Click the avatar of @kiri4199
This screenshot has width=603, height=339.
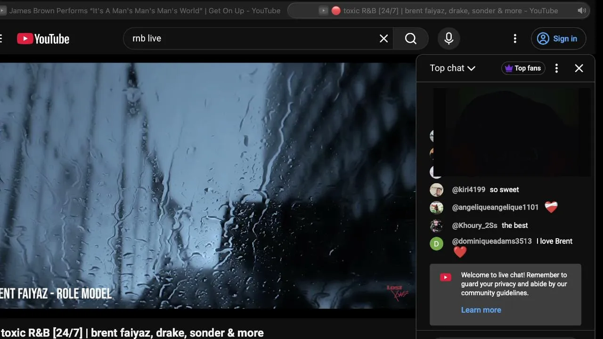click(x=437, y=190)
